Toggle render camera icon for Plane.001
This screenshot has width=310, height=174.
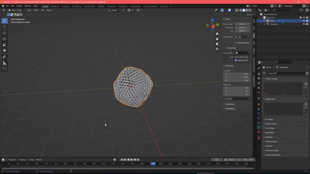click(307, 24)
